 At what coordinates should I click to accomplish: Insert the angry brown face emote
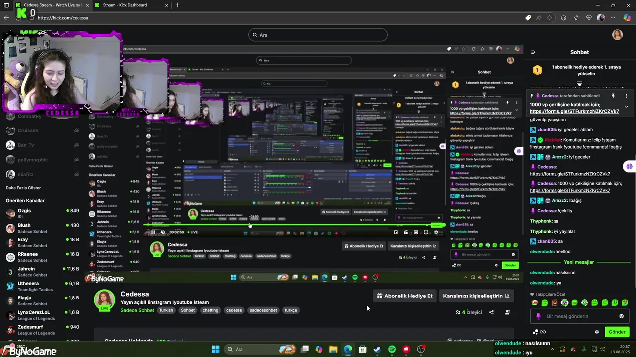pyautogui.click(x=555, y=302)
